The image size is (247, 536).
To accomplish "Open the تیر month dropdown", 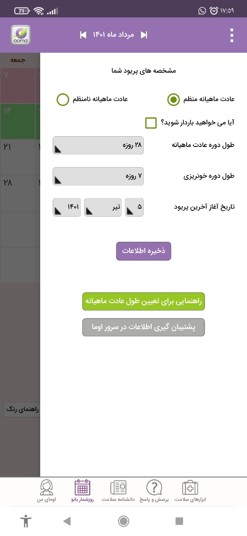I will tap(103, 208).
